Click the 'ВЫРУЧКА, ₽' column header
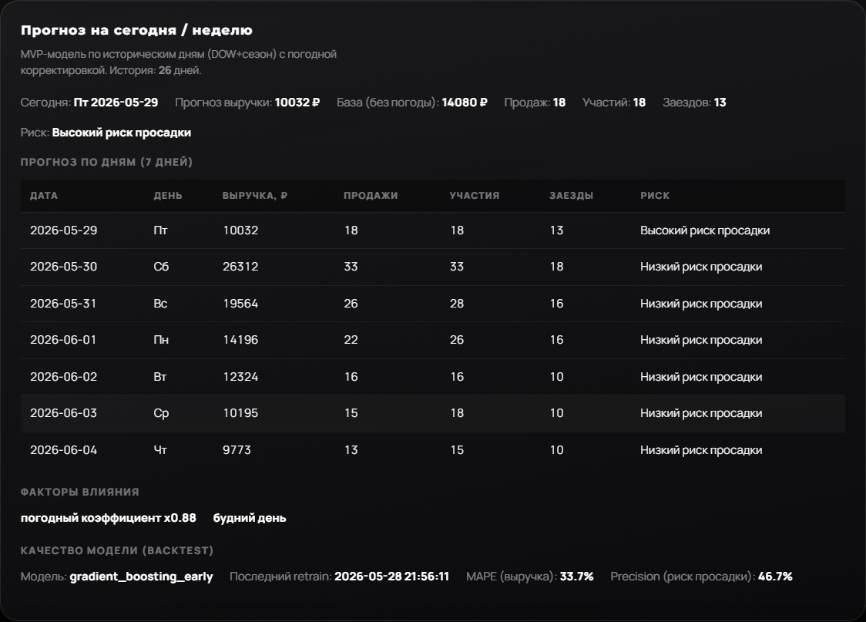 [x=254, y=196]
